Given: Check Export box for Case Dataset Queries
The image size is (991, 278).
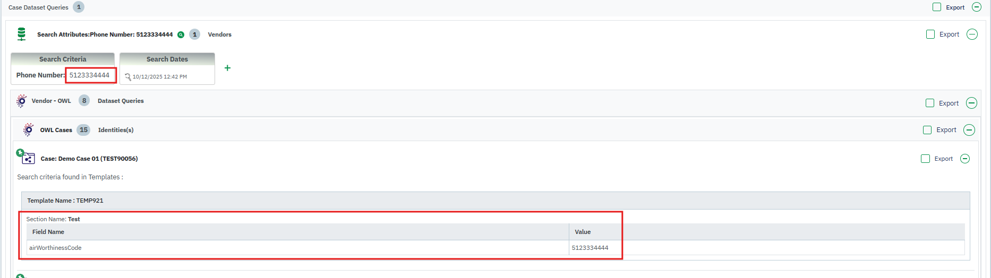Looking at the screenshot, I should pyautogui.click(x=937, y=7).
